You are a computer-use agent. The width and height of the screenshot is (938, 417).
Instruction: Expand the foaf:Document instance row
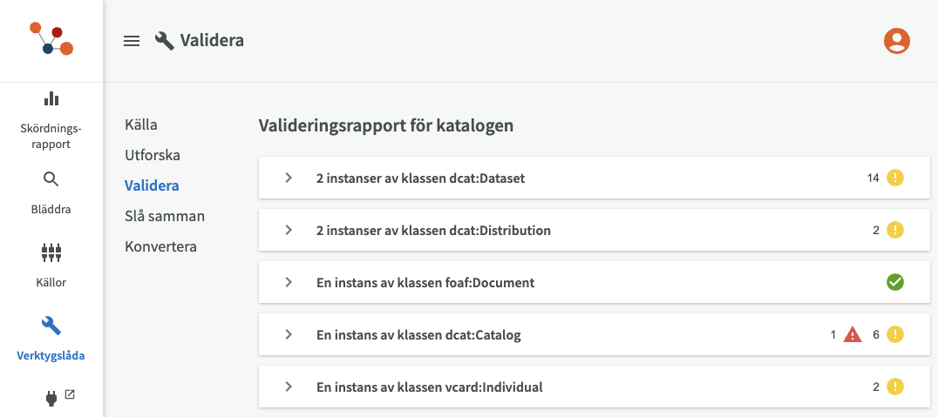point(289,283)
